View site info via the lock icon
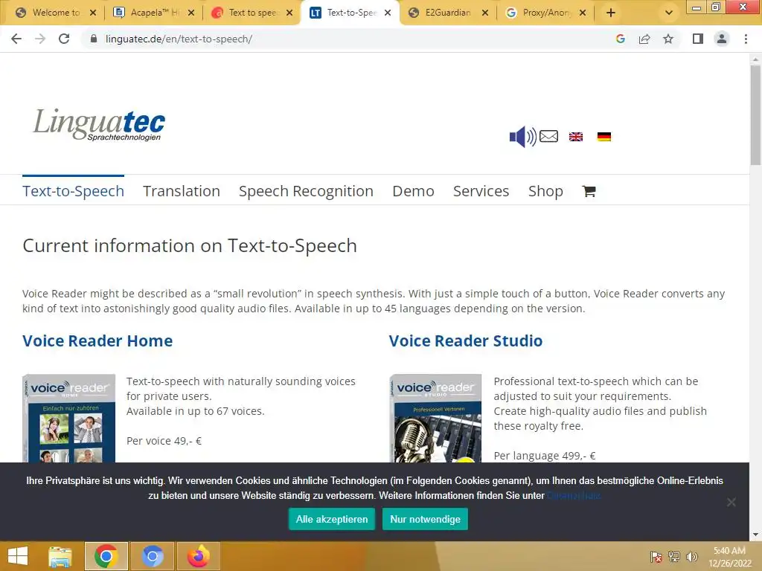762x571 pixels. click(x=94, y=39)
